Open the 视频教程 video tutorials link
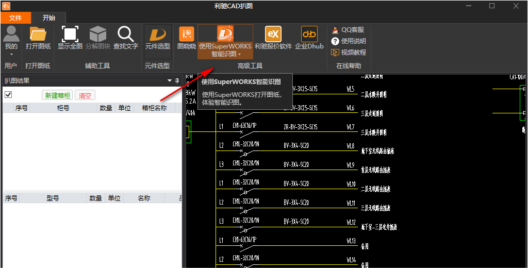This screenshot has height=268, width=528. pos(349,53)
